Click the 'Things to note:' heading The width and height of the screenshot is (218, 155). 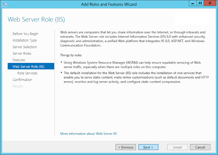71,55
